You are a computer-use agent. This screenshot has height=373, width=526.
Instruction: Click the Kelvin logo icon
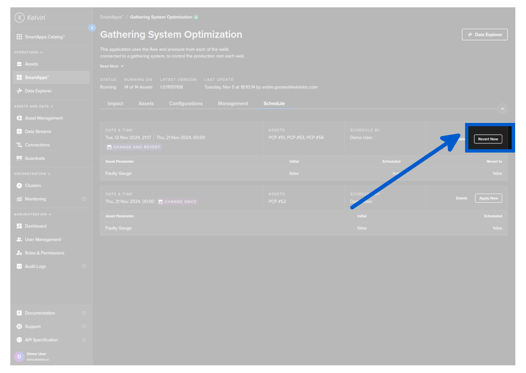pos(20,18)
